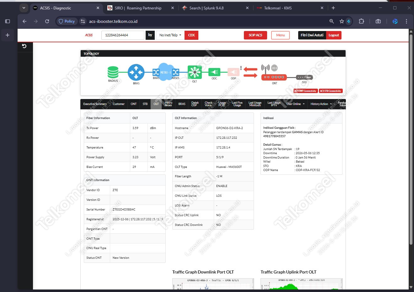Screen dimensions: 414x292
Task: Click the Policy chip in address bar
Action: (67, 21)
